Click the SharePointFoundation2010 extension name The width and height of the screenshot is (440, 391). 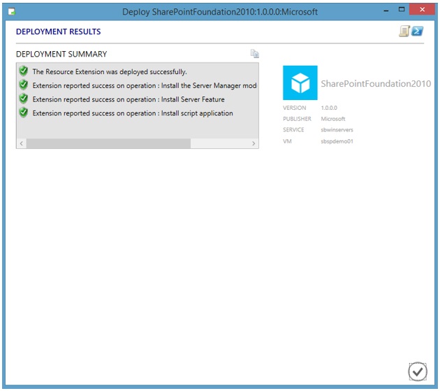coord(376,83)
